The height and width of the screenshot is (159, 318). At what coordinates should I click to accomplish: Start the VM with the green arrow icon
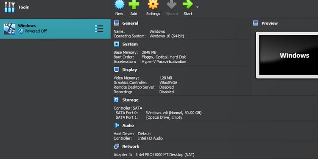(x=187, y=5)
